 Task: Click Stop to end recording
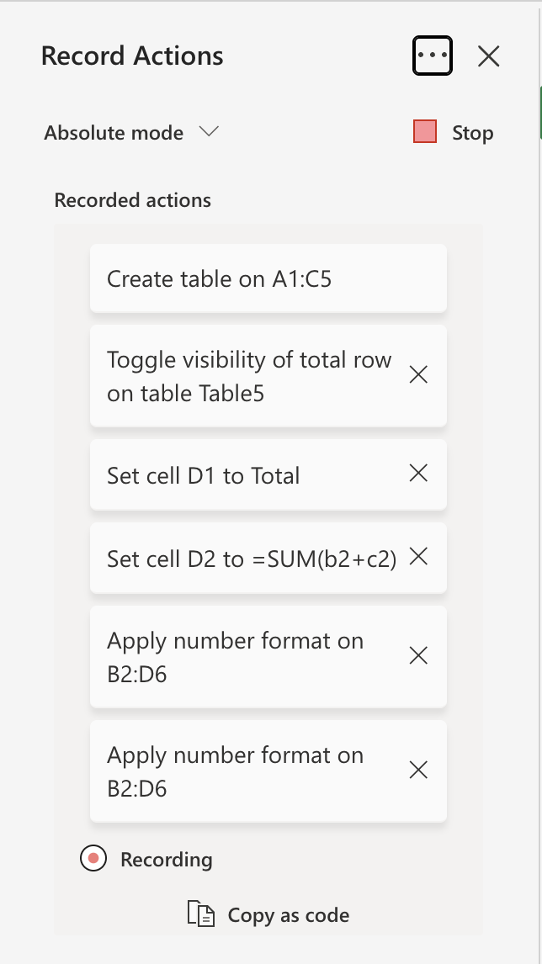(x=472, y=132)
